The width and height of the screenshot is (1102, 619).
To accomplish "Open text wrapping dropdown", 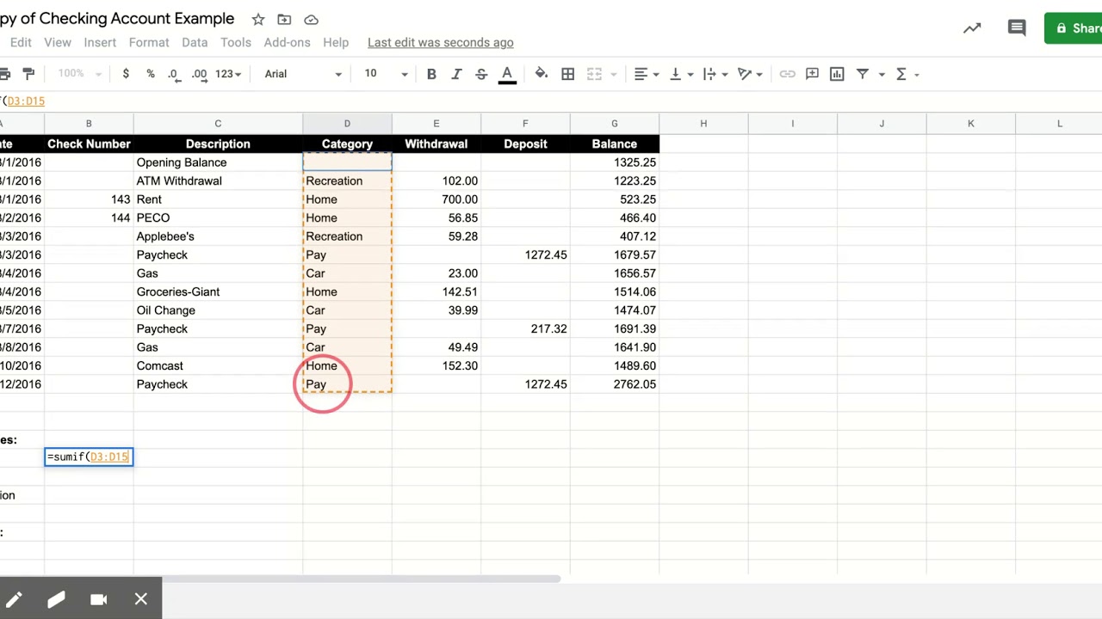I will (x=715, y=74).
